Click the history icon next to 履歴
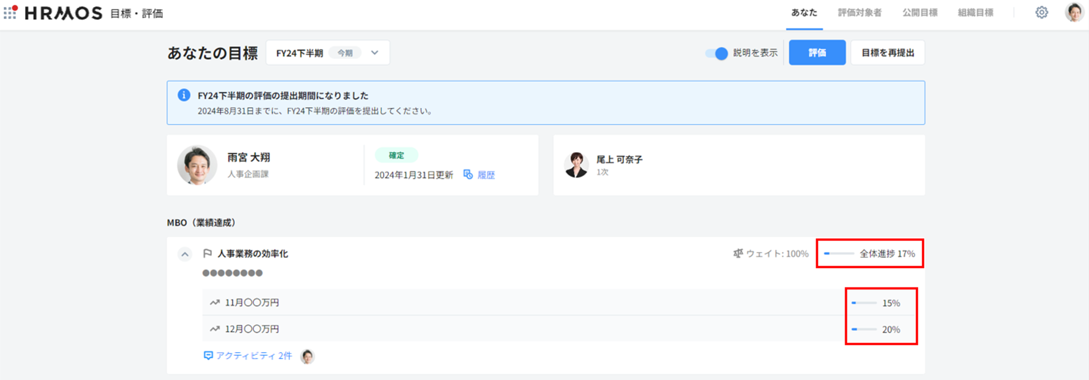1089x380 pixels. coord(468,175)
